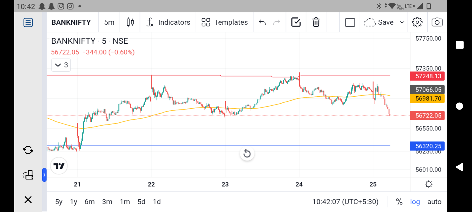This screenshot has height=212, width=472.
Task: Open indicator Templates
Action: click(x=224, y=22)
